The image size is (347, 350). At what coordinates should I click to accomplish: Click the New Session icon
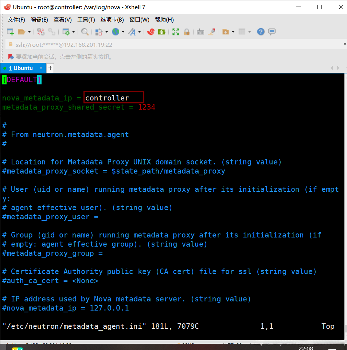pyautogui.click(x=10, y=32)
